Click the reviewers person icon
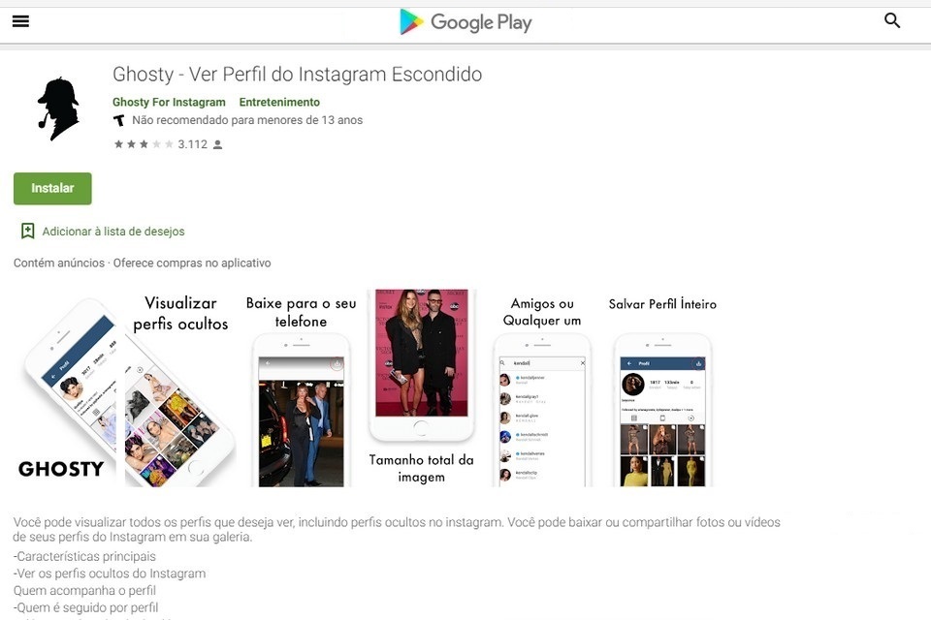 pyautogui.click(x=217, y=144)
